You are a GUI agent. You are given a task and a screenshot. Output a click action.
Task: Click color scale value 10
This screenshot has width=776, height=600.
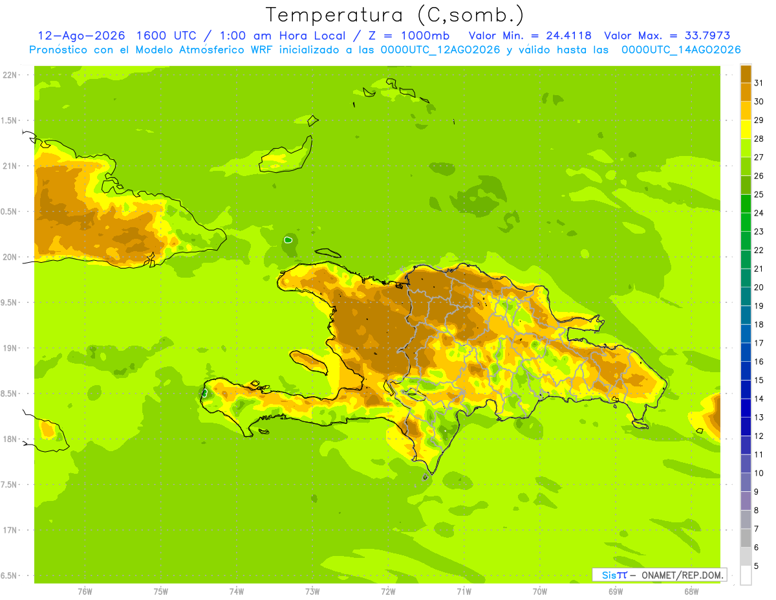click(x=759, y=473)
